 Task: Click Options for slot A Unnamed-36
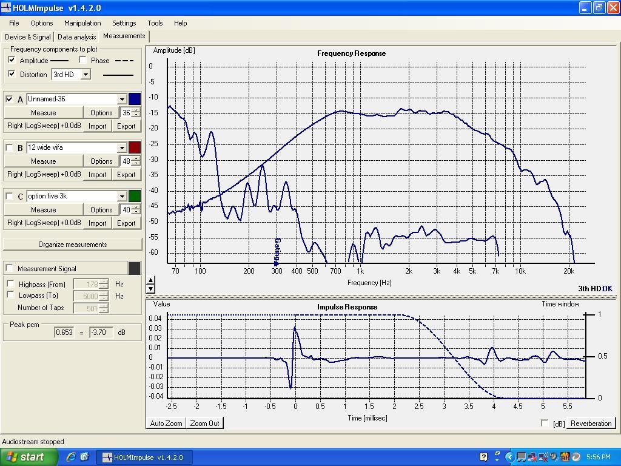pos(101,113)
